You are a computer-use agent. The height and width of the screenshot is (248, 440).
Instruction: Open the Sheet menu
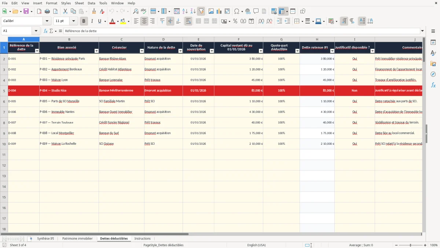pos(79,3)
